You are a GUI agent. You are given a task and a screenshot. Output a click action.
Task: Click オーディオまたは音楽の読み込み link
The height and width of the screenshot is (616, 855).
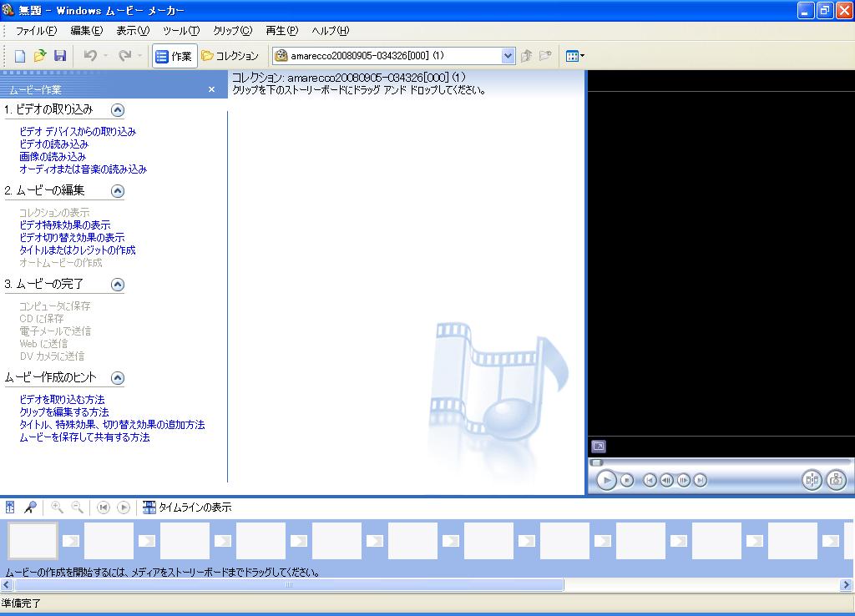tap(83, 169)
